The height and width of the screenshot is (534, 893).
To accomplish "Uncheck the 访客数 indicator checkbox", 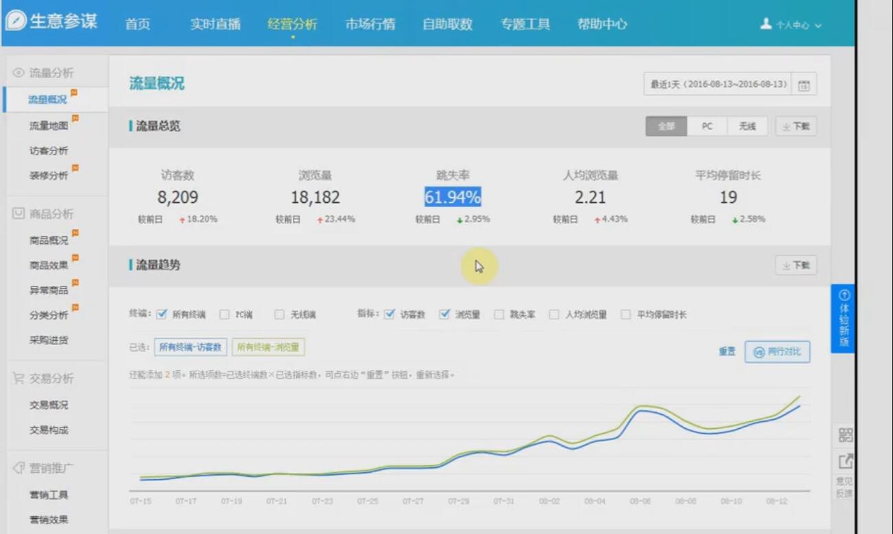I will (390, 314).
